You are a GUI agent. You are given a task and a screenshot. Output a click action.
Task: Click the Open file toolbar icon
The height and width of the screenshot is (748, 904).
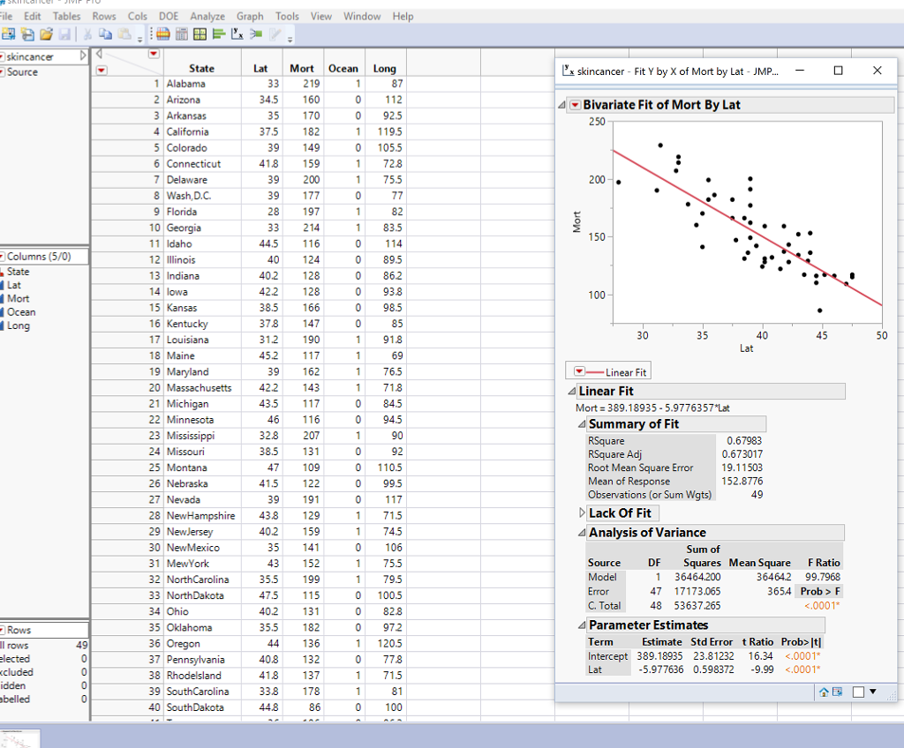click(45, 34)
